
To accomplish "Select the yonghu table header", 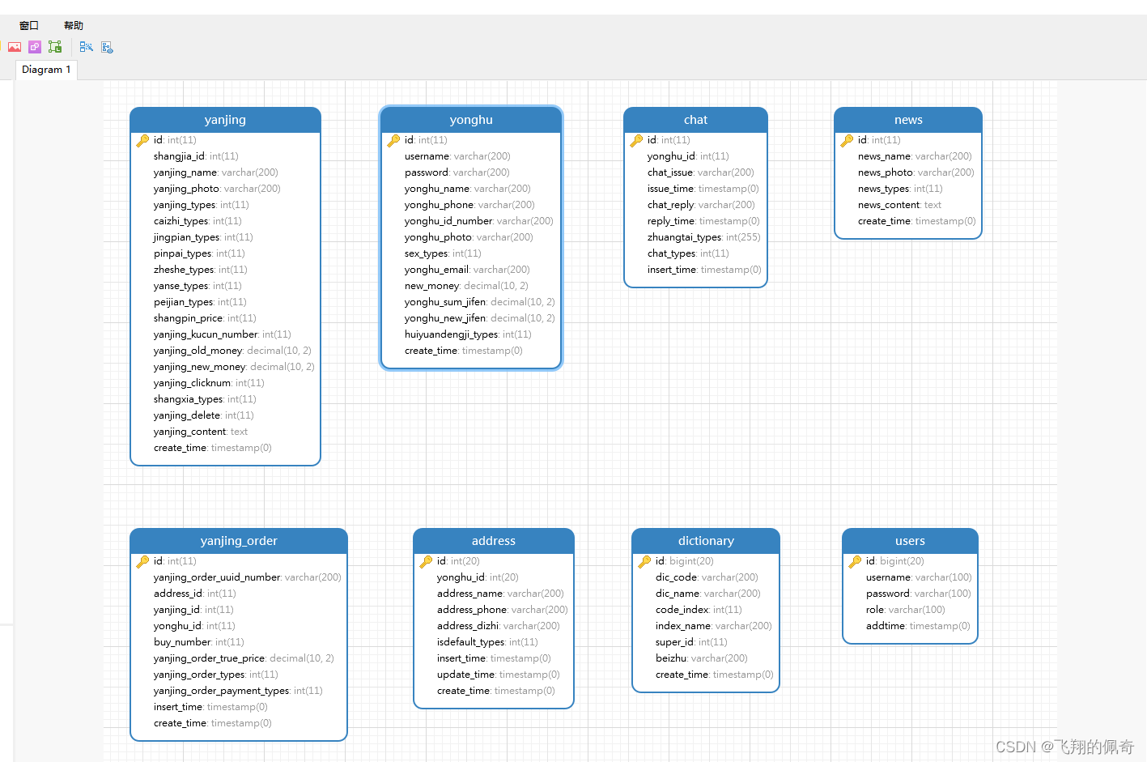I will [471, 120].
